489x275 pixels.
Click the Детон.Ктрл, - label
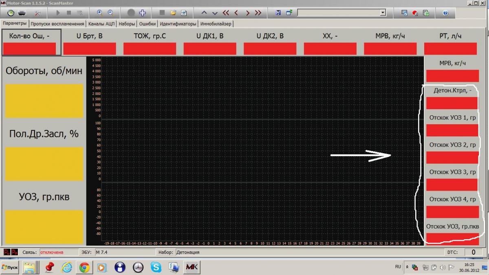point(452,90)
